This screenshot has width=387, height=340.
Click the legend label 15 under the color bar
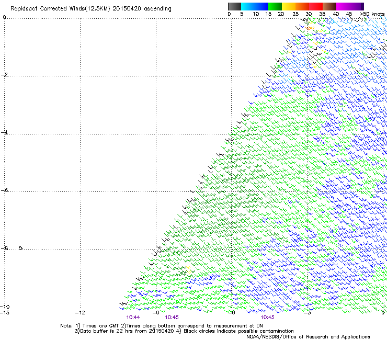[x=268, y=14]
